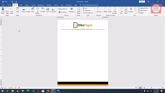Insert a Signature Line
The image size is (165, 93).
coord(143,8)
